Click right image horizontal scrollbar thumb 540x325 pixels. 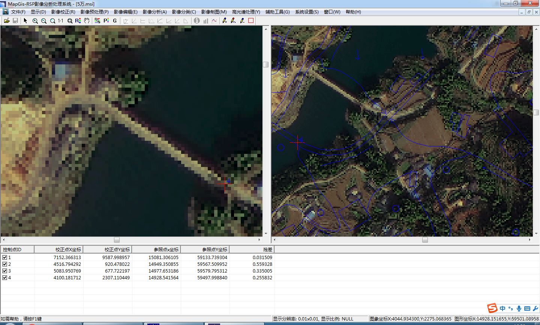click(x=425, y=240)
